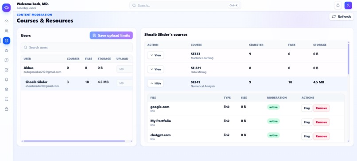
Task: Remove the google.com file
Action: (x=321, y=108)
